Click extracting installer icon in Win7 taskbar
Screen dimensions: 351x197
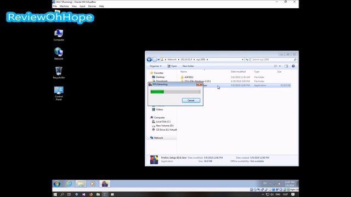[x=105, y=184]
